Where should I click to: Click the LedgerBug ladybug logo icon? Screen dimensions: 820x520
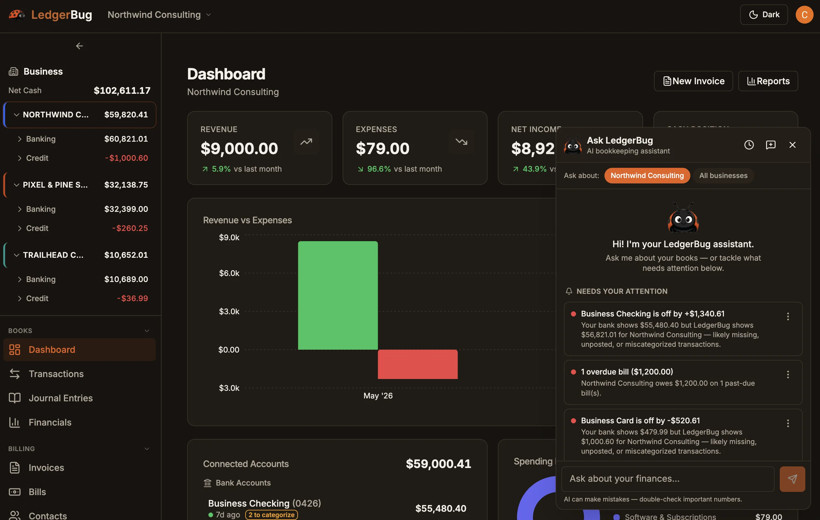tap(17, 15)
